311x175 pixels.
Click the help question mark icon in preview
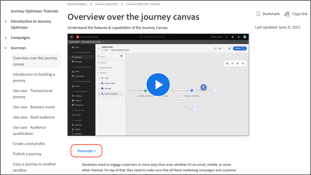click(233, 37)
